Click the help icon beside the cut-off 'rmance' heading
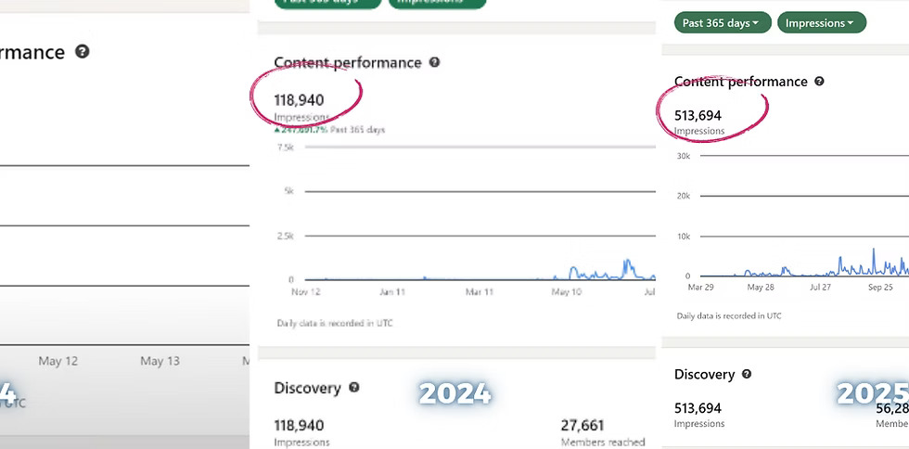This screenshot has width=909, height=449. [83, 52]
